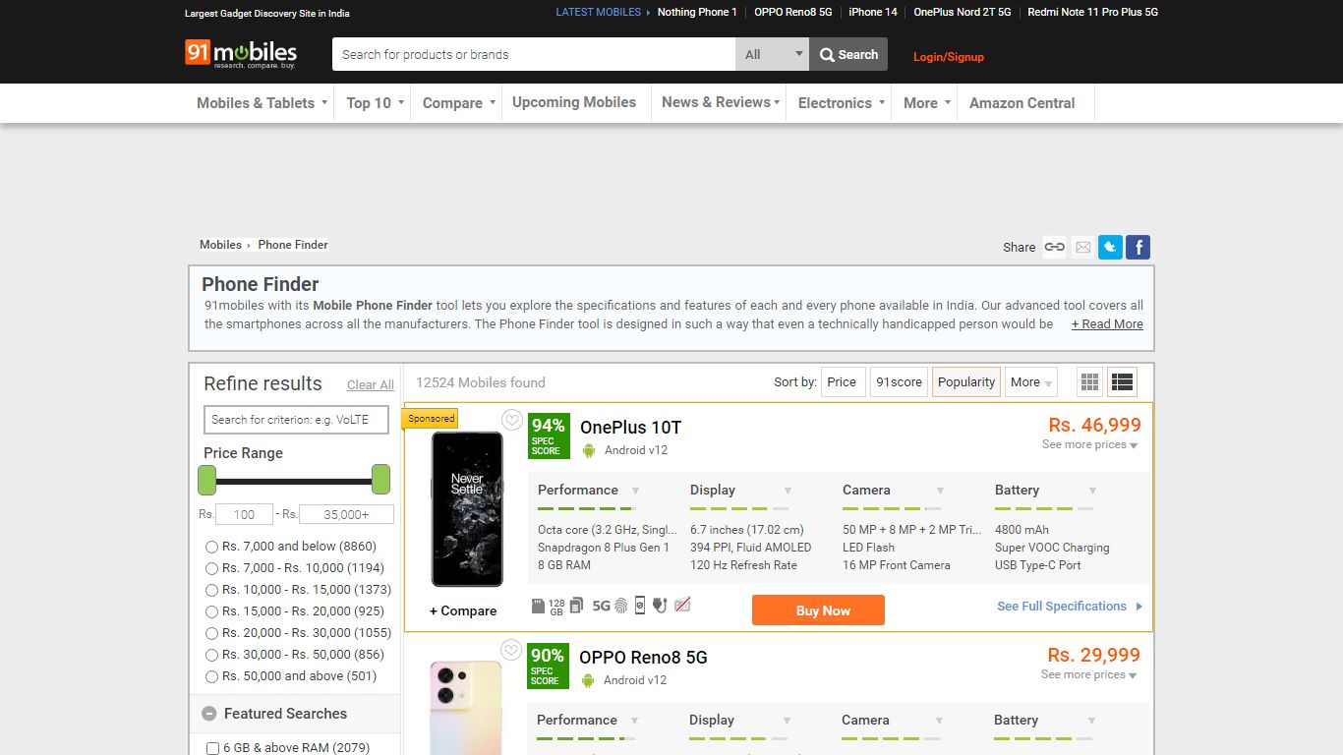Click the Android icon under OnePlus 10T
Viewport: 1343px width, 755px height.
(589, 450)
